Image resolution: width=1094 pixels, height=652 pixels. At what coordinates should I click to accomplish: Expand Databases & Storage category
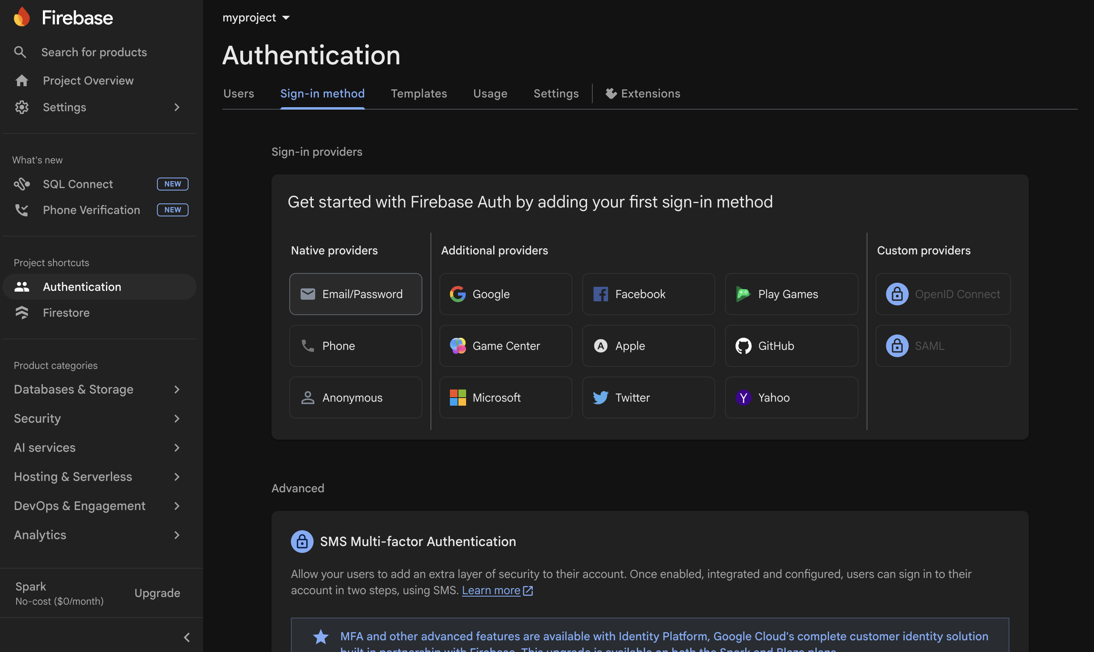[x=177, y=389]
